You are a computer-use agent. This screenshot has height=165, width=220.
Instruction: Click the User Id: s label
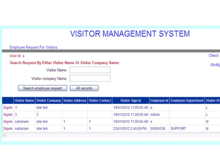click(x=17, y=56)
